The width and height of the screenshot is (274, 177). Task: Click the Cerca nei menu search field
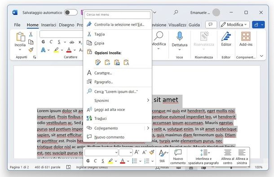pos(117,15)
